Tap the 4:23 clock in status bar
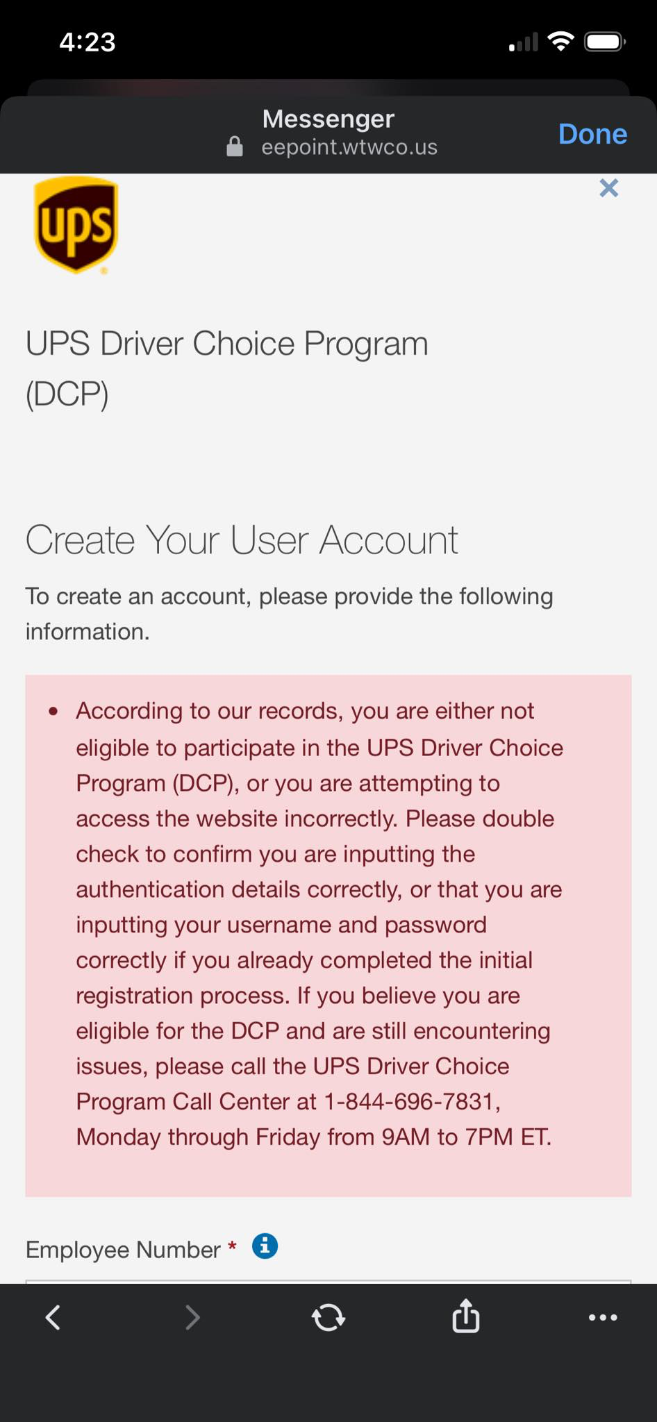The height and width of the screenshot is (1422, 657). point(88,42)
